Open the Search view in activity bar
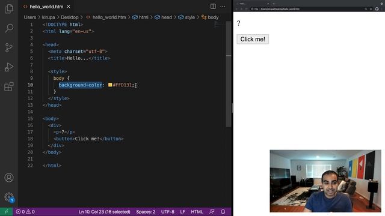 click(9, 28)
